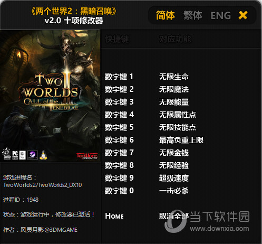The width and height of the screenshot is (262, 244).
Task: Toggle 无限属性点 (infinite attribute points)
Action: [178, 115]
